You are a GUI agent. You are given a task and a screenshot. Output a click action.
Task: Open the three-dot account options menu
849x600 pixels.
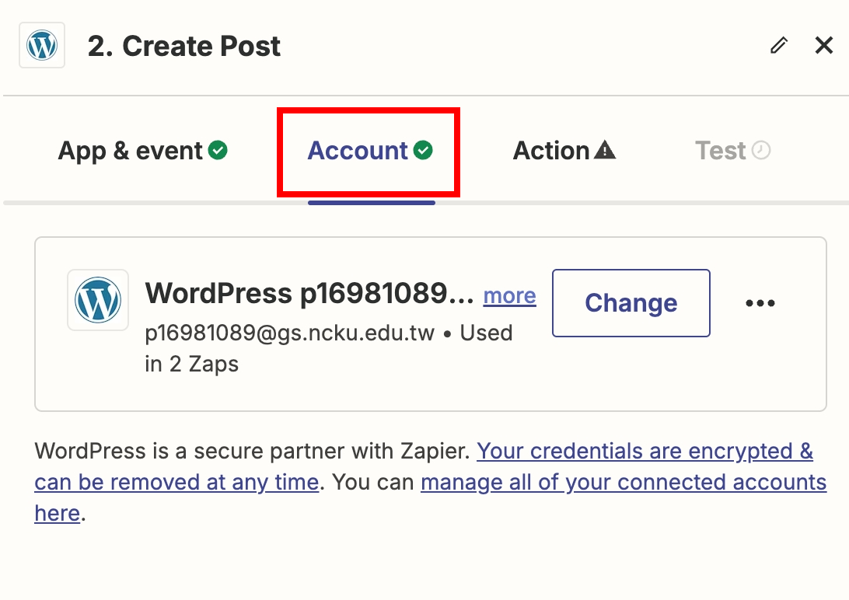click(760, 303)
